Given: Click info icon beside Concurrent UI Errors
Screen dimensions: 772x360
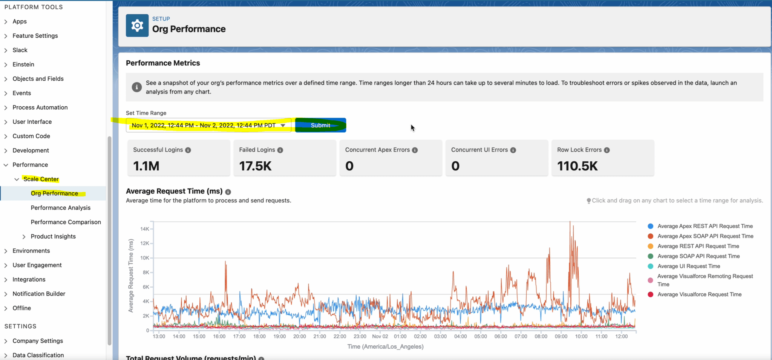Looking at the screenshot, I should (x=513, y=150).
